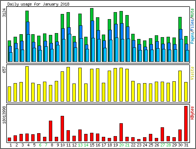The image size is (196, 149).
Task: Select day label 26 on the x-axis
Action: point(157,145)
